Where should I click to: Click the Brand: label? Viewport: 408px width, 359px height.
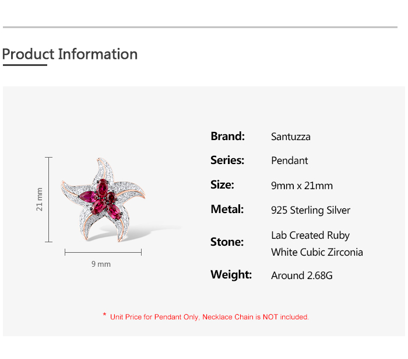(x=227, y=136)
